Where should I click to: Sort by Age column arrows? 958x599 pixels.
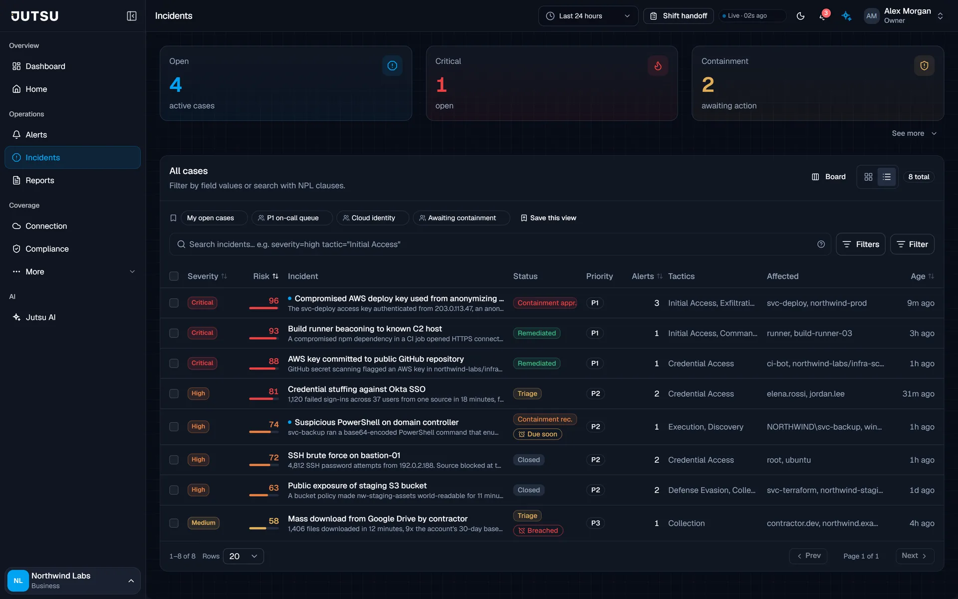(x=931, y=276)
